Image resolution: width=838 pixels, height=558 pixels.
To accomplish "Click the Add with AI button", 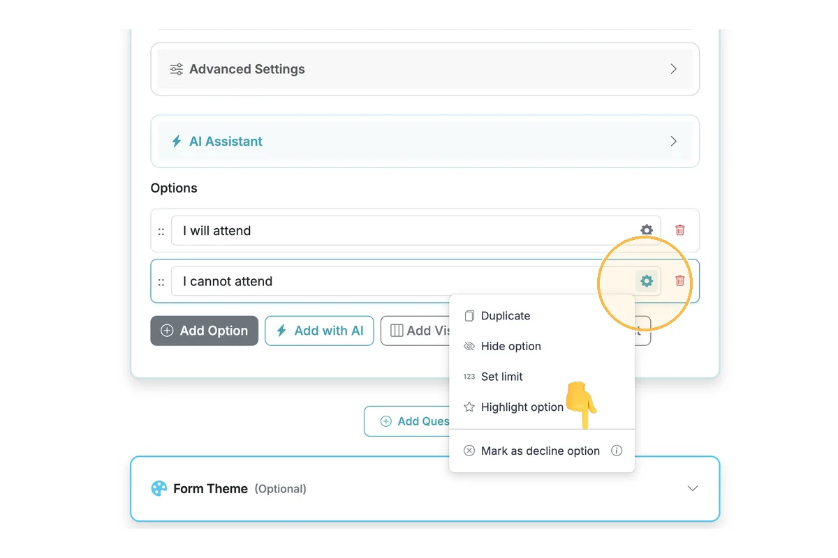I will 320,331.
